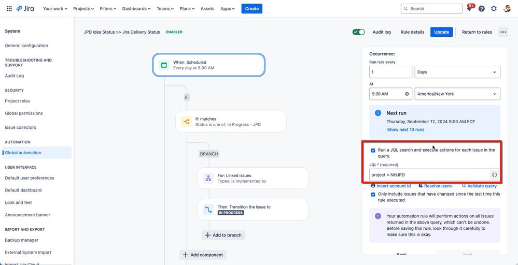Viewport: 518px width, 265px height.
Task: Click the Search field
Action: coord(431,9)
